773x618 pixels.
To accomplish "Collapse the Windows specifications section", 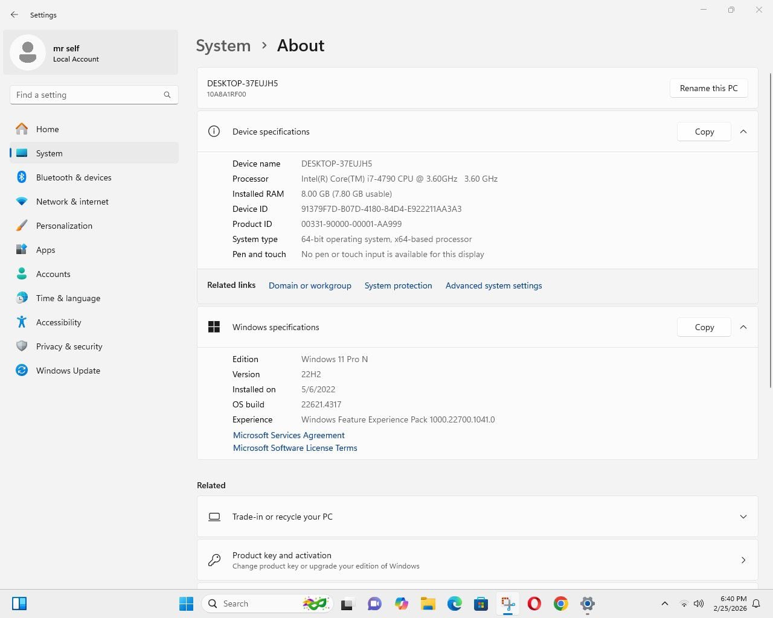I will pyautogui.click(x=743, y=327).
